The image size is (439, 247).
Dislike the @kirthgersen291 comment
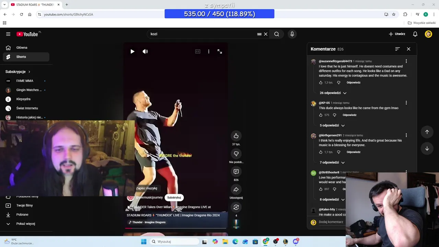pyautogui.click(x=339, y=152)
